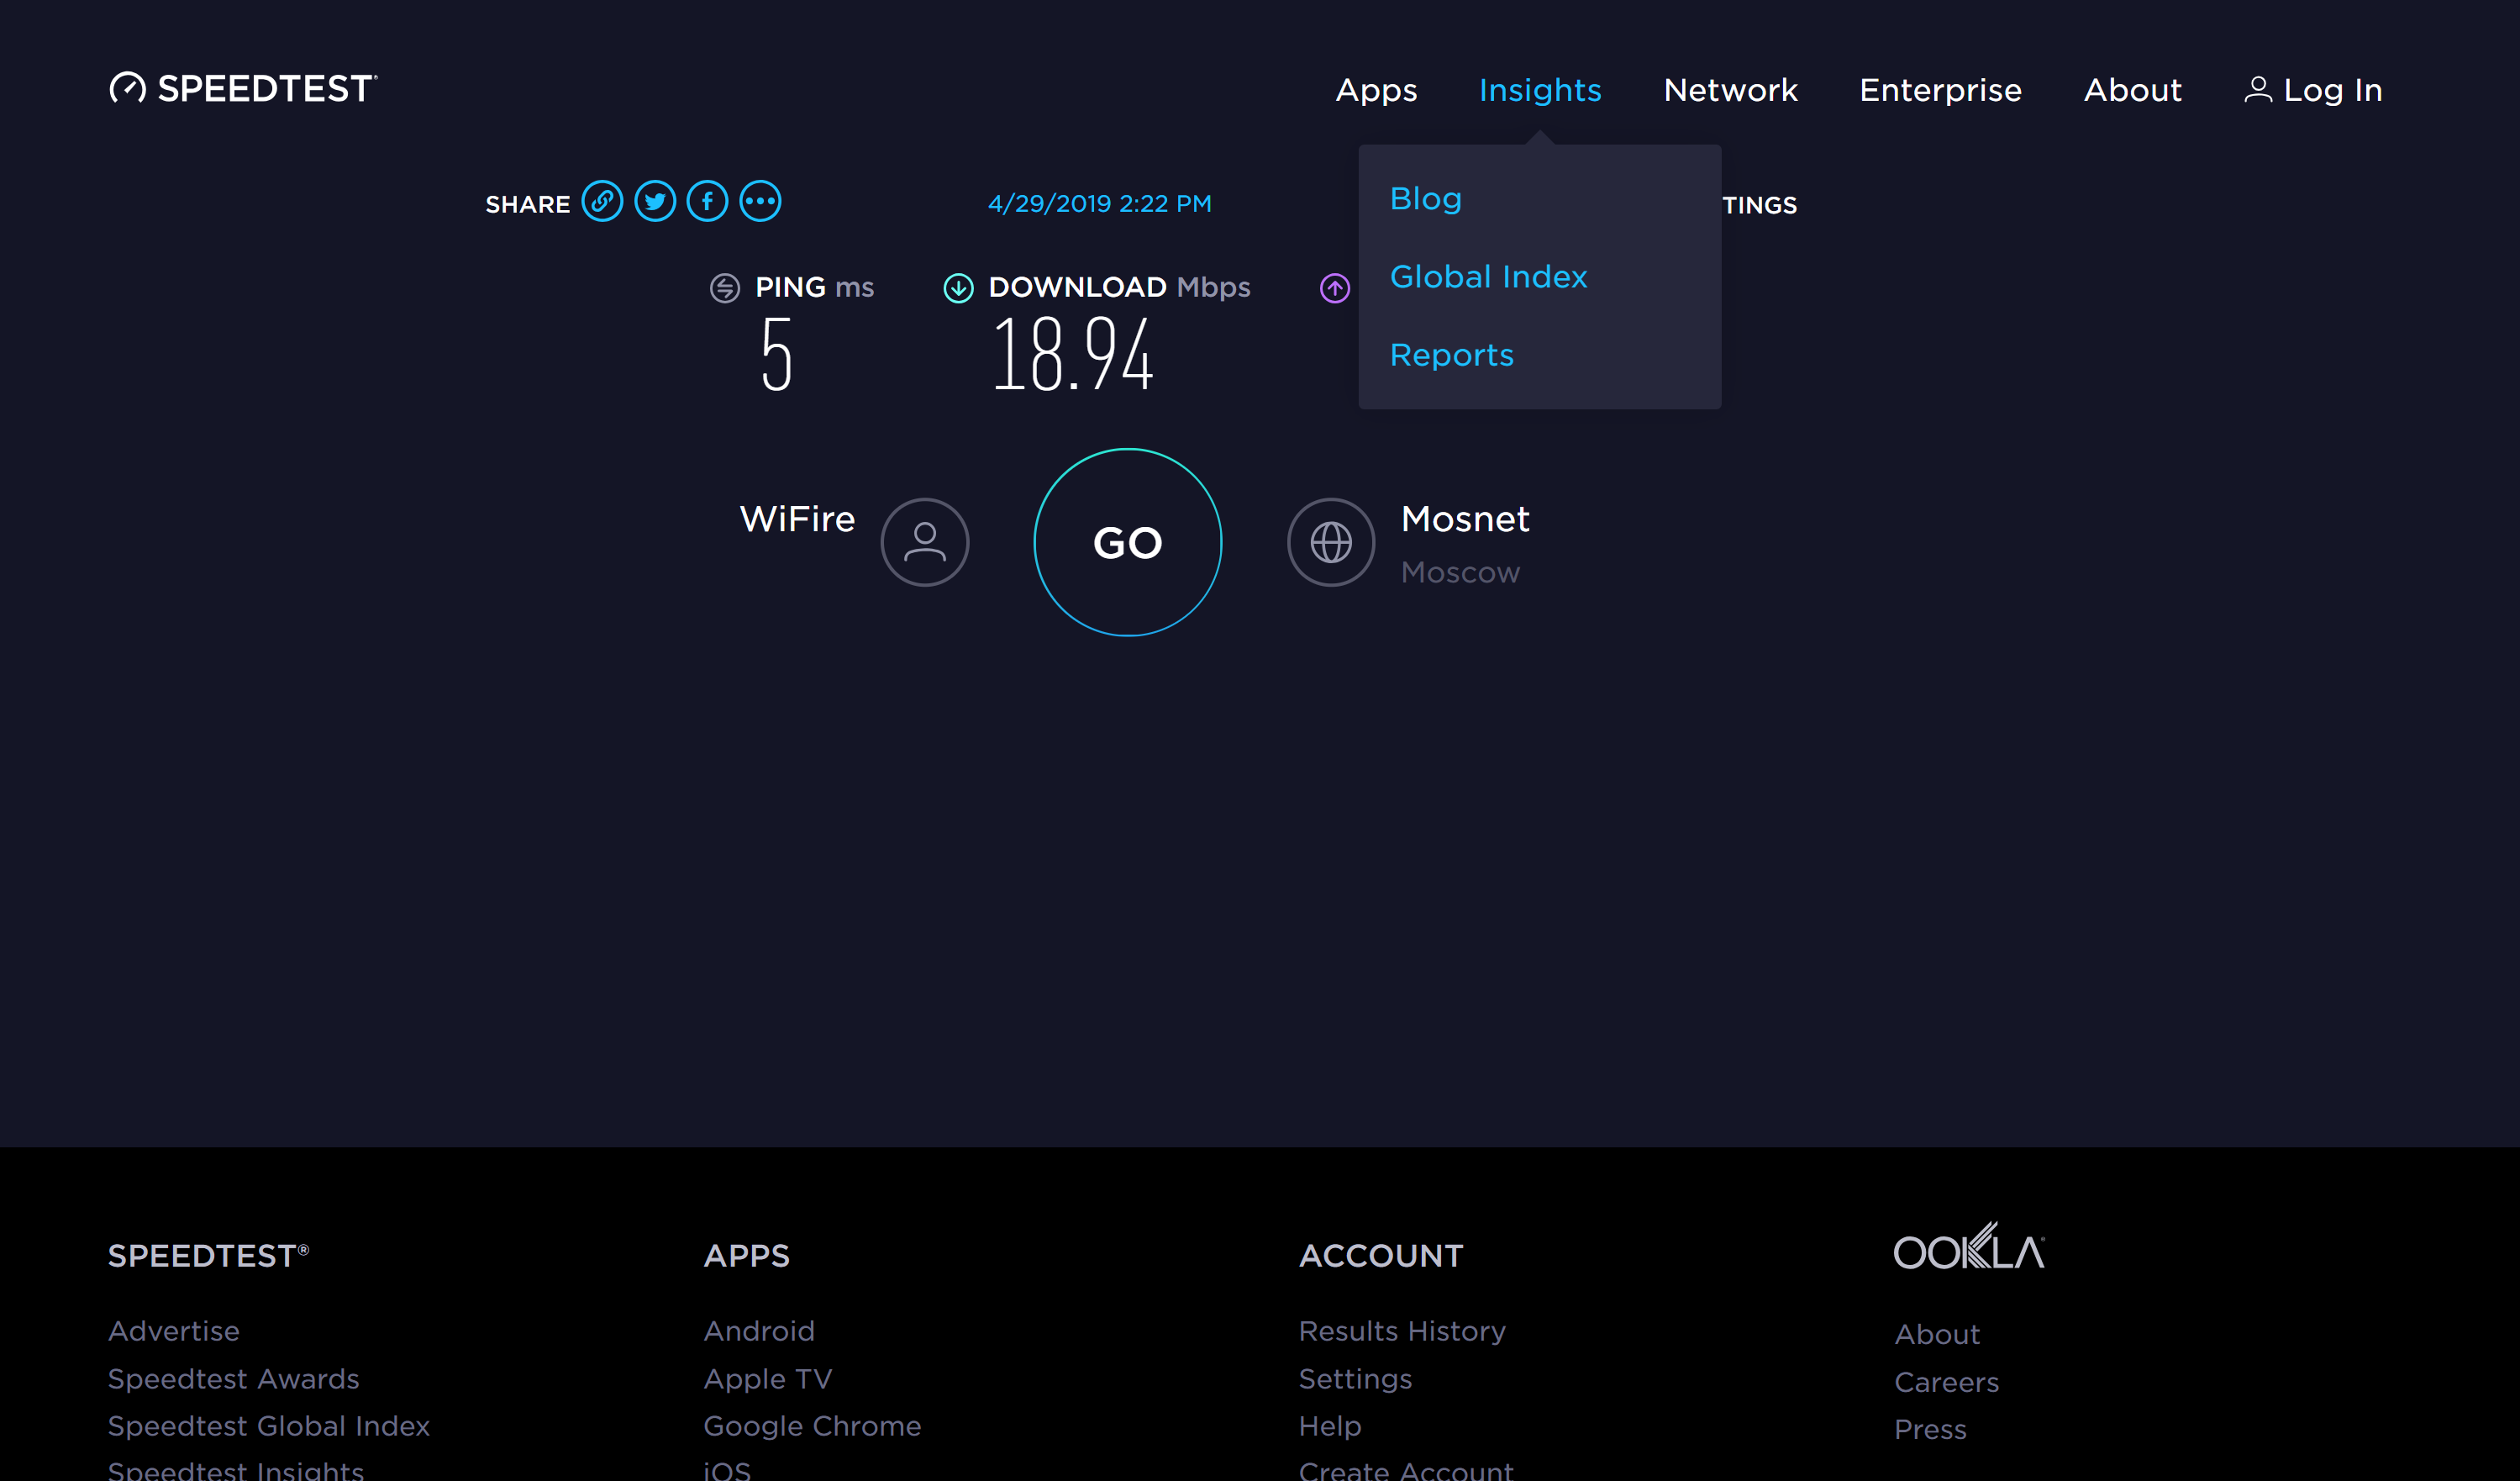Open the Apps menu

click(1376, 90)
